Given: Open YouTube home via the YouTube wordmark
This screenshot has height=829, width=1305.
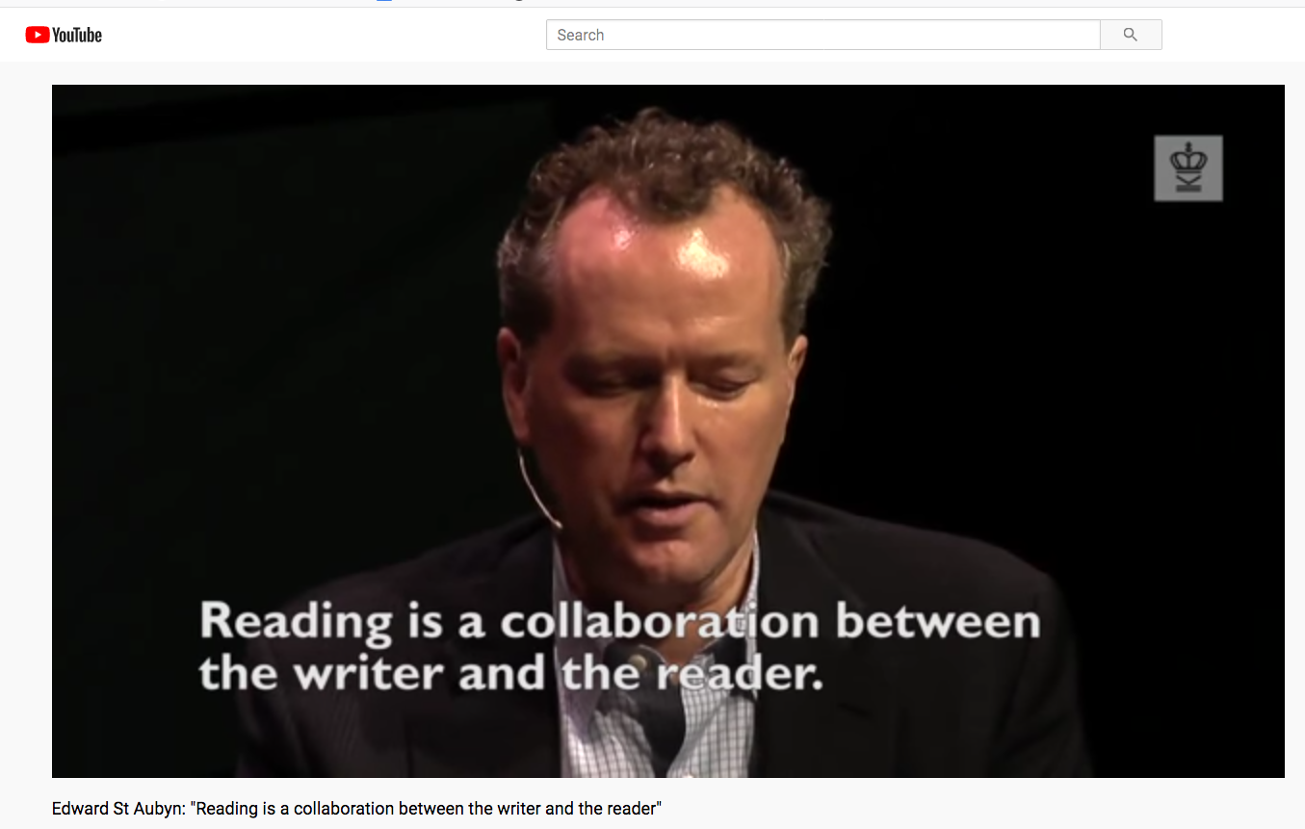Looking at the screenshot, I should 77,35.
